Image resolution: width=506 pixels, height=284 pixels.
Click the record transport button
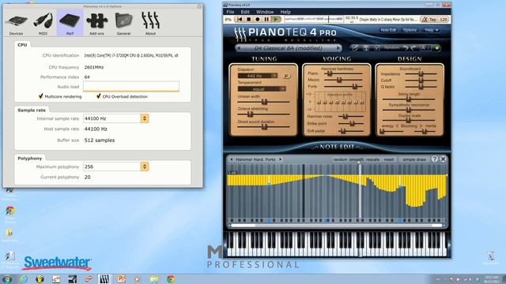pos(258,20)
